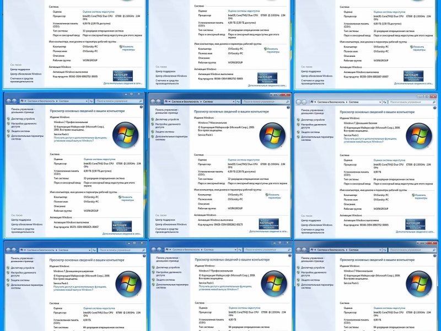Click search magnifier in 32-bit Максимальная window
Screen dimensions: 441x331
[x=287, y=102]
